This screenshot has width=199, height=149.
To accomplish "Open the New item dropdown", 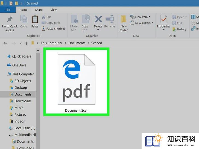I will tap(141, 17).
